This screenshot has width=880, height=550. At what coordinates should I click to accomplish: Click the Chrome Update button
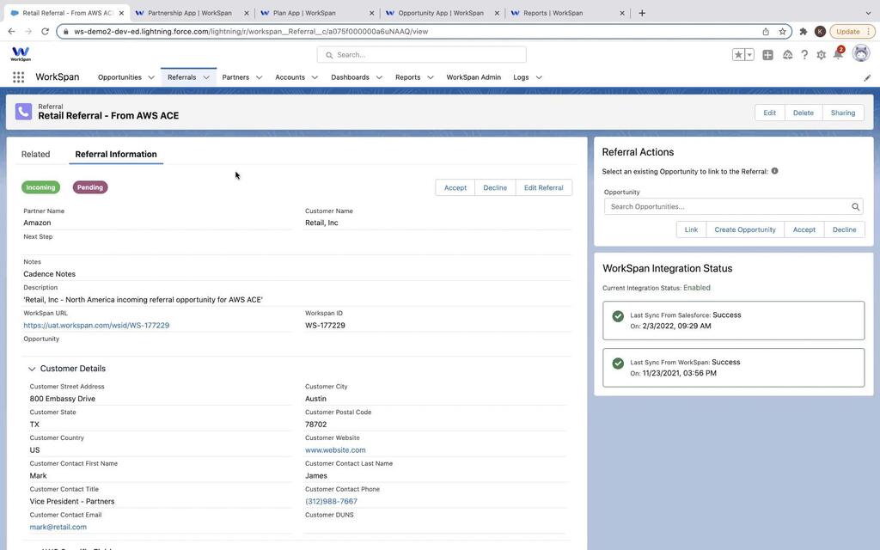(852, 32)
